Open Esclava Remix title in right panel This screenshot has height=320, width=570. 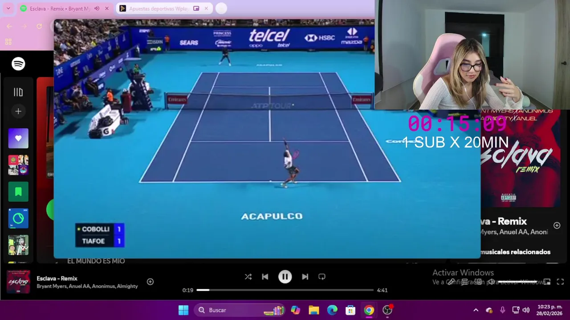504,221
